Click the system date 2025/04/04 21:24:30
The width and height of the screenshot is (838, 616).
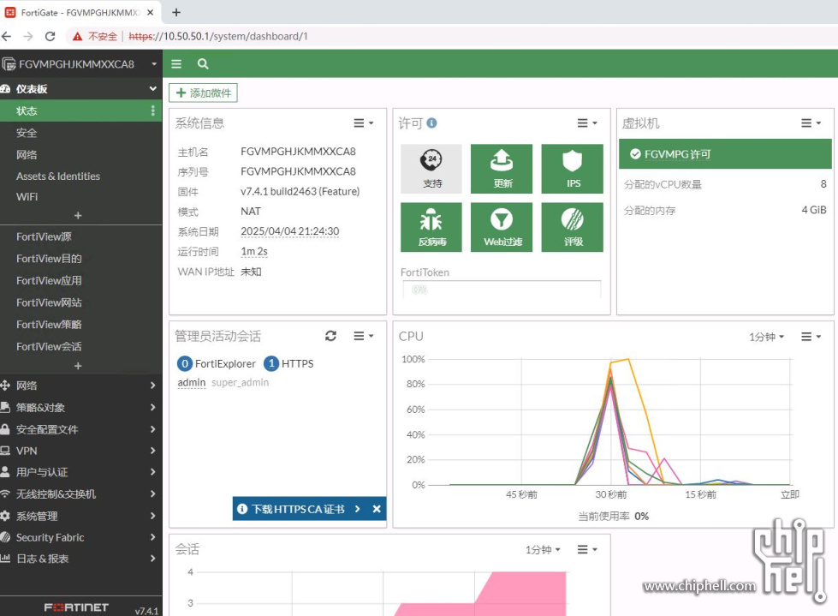pos(289,231)
